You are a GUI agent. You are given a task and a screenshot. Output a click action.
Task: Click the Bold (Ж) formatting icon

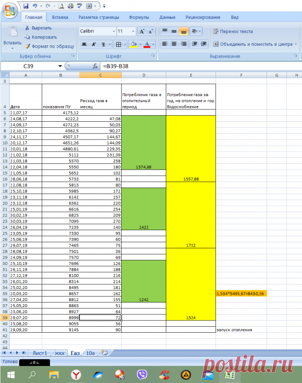coord(84,44)
